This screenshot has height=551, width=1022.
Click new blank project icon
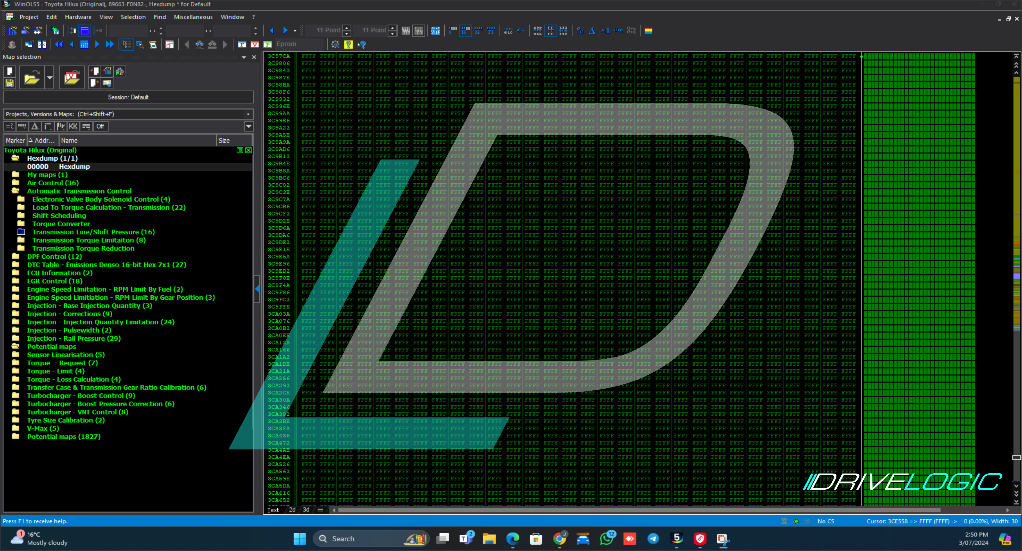(x=10, y=71)
